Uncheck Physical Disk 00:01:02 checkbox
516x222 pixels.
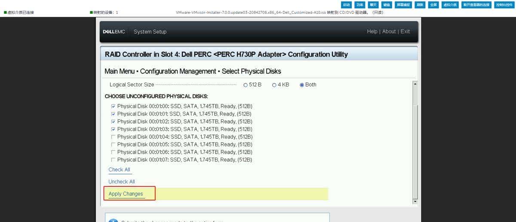pyautogui.click(x=113, y=122)
